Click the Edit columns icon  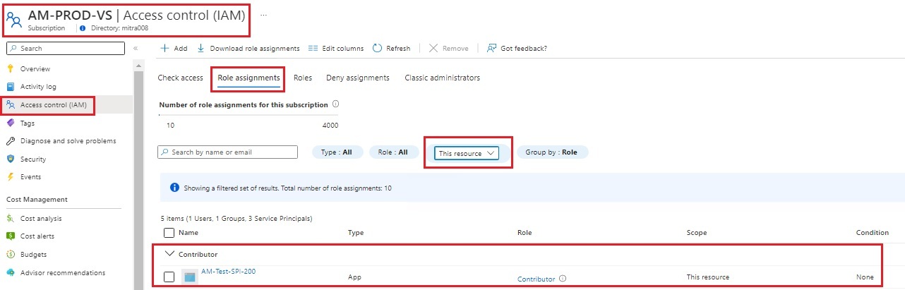(313, 48)
